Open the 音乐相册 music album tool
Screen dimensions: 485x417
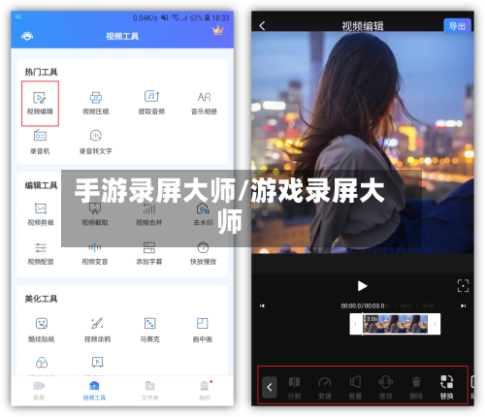point(204,103)
